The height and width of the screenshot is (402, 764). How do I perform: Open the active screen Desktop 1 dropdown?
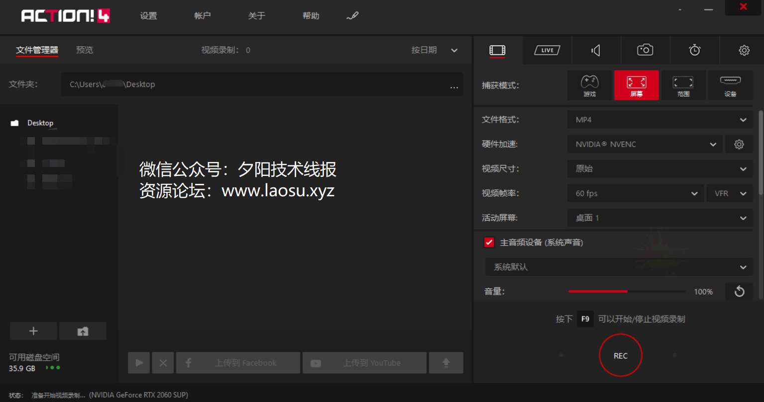(660, 218)
